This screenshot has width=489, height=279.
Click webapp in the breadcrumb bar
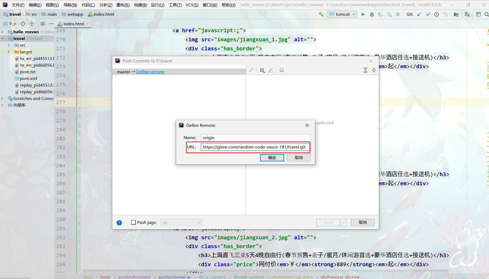75,14
